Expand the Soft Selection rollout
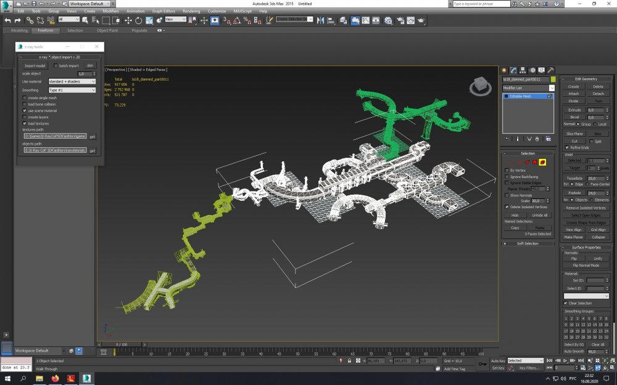This screenshot has height=385, width=617. 528,243
